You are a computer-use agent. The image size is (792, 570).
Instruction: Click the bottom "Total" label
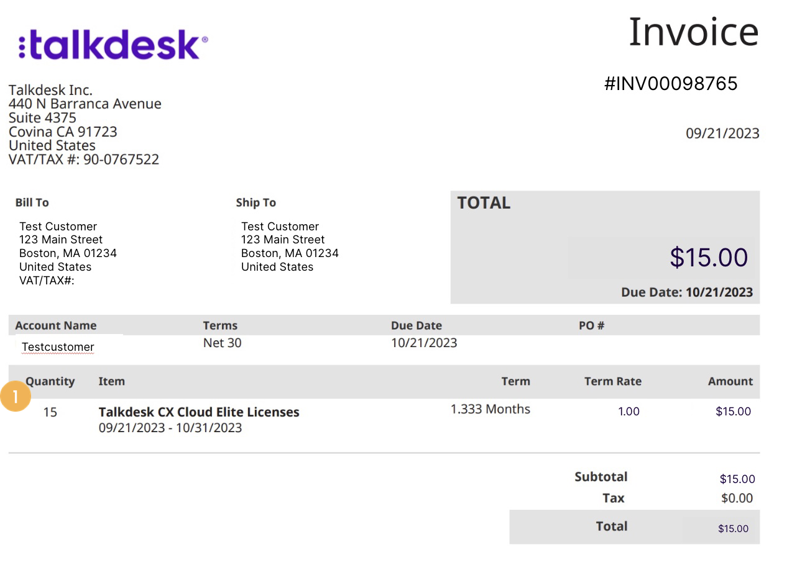pos(612,527)
